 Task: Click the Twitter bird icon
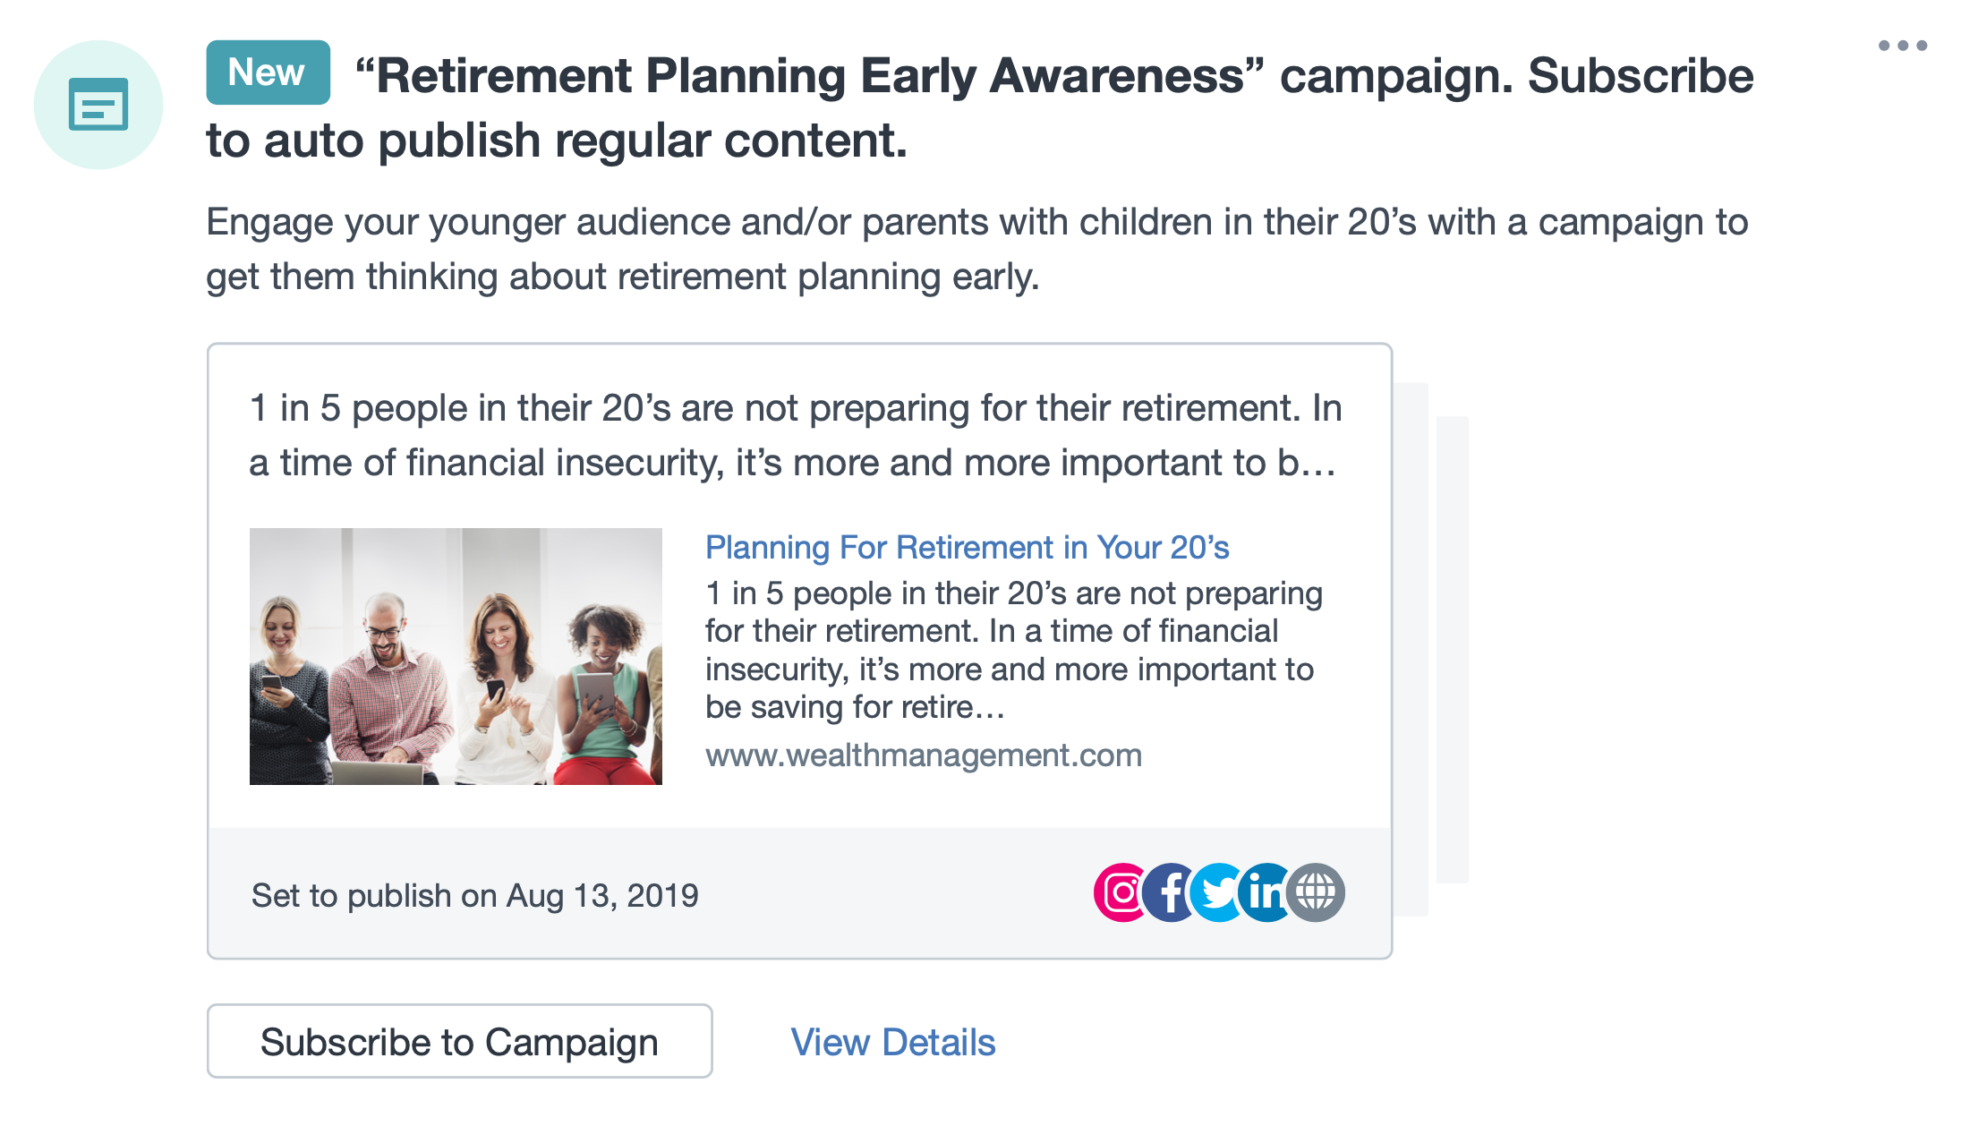click(x=1215, y=892)
